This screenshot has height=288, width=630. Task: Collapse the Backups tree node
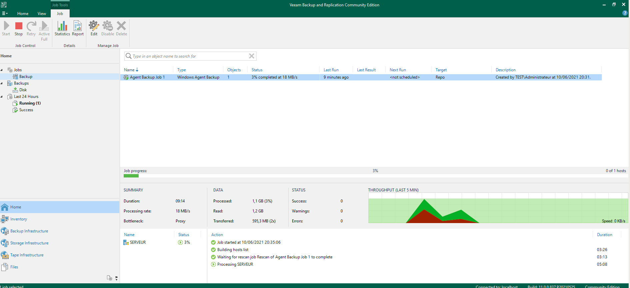[x=2, y=83]
